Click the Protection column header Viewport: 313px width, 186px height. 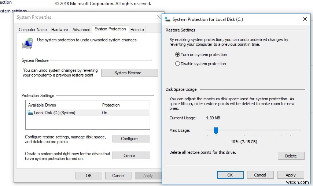click(125, 105)
